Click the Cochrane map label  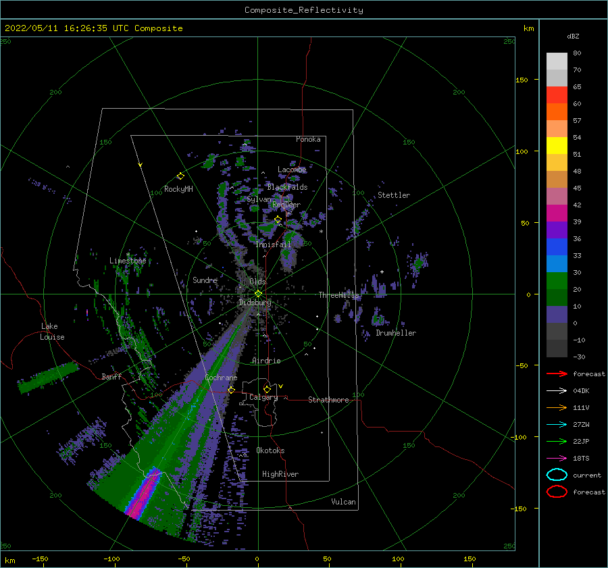221,378
